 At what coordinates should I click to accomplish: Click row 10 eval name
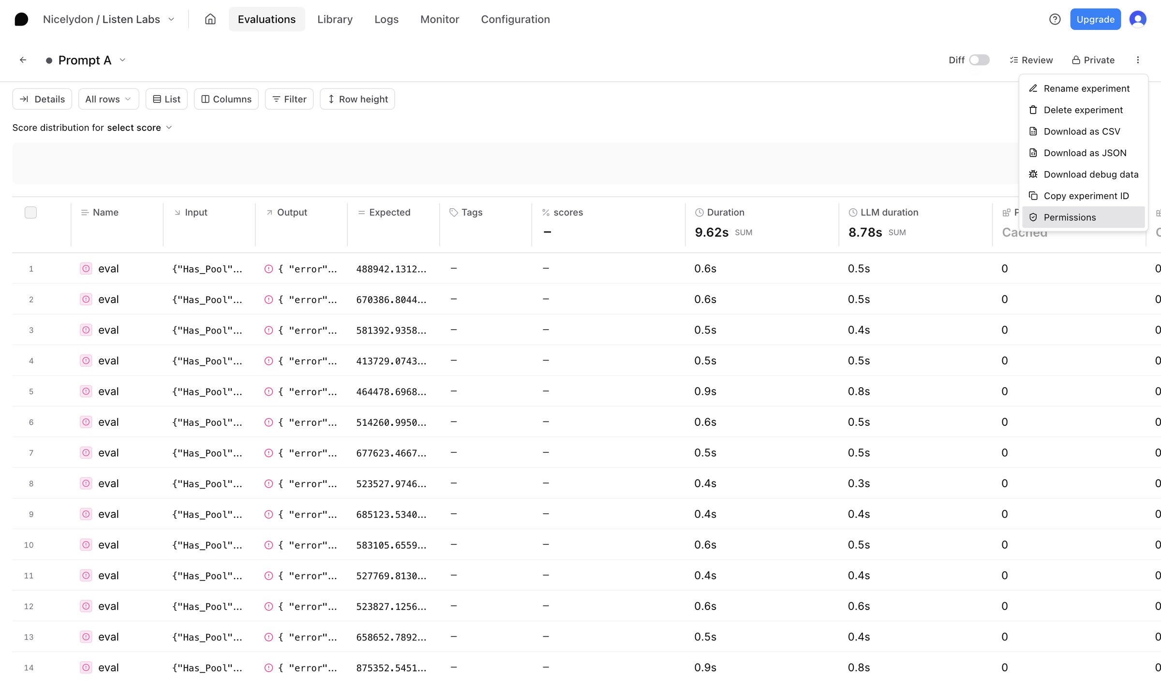(x=108, y=545)
